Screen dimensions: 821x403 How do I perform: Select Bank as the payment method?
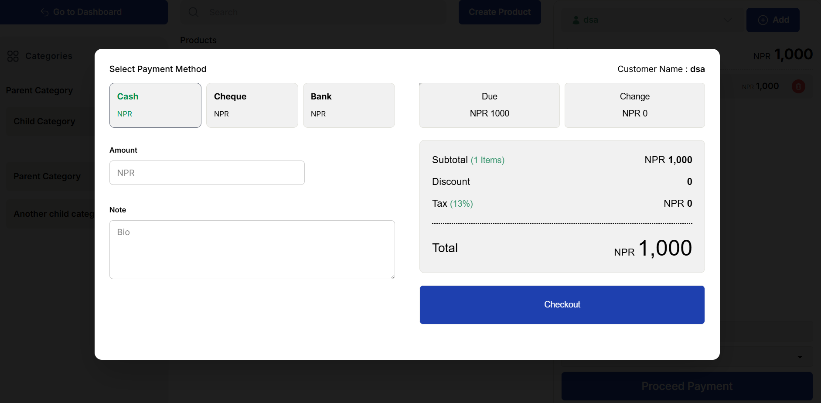tap(349, 105)
